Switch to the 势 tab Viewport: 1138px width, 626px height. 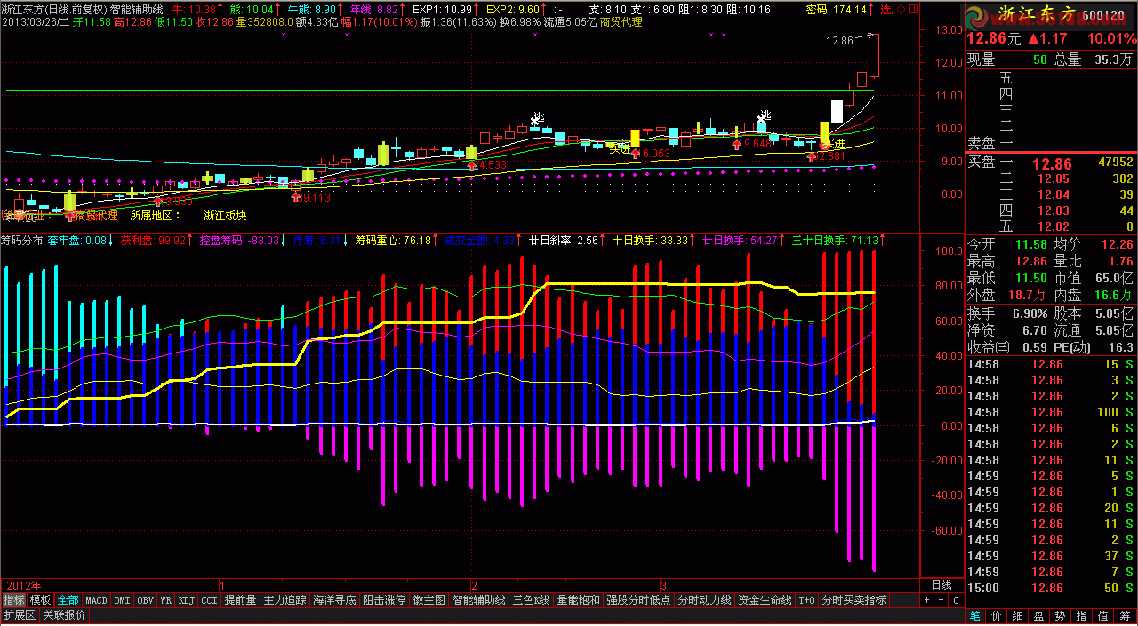pyautogui.click(x=1060, y=614)
